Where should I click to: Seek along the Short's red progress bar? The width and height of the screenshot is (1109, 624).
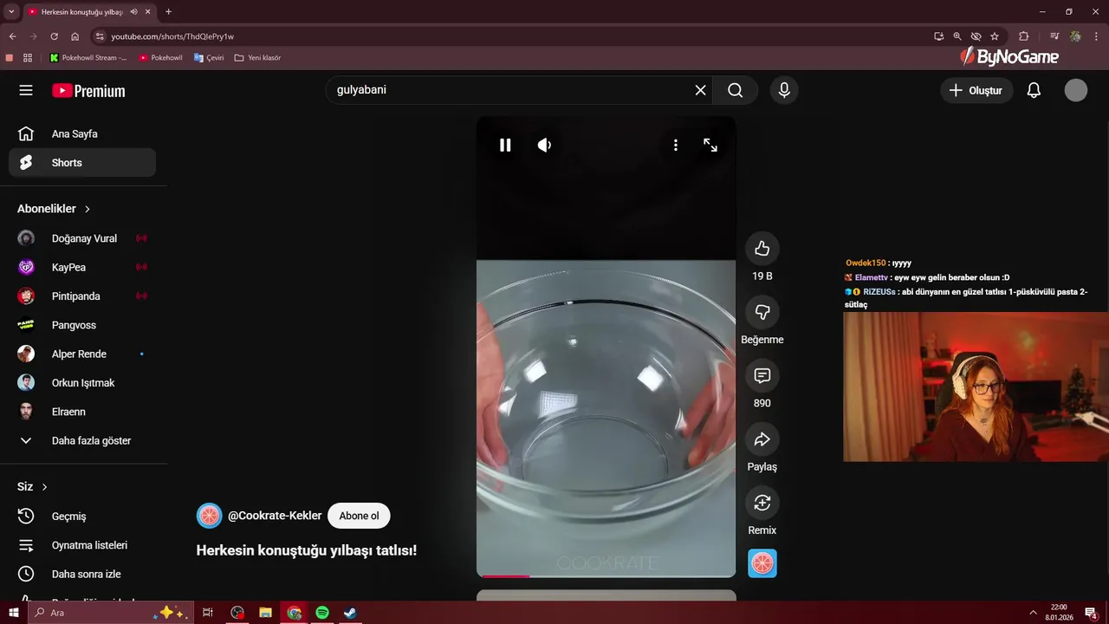(x=606, y=575)
